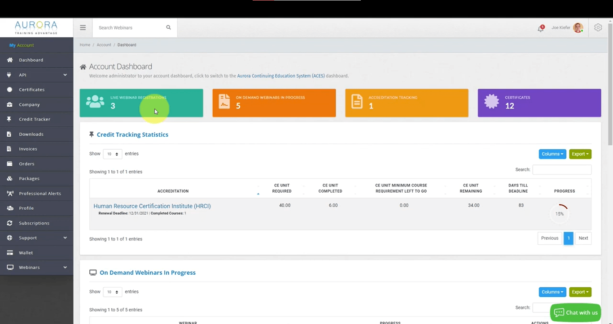Click the Wallet card icon in sidebar
This screenshot has height=324, width=613.
tap(10, 253)
